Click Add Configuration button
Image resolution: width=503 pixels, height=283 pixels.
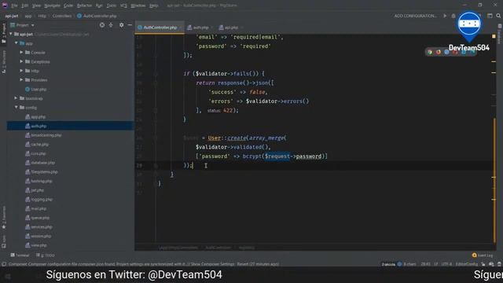point(416,16)
